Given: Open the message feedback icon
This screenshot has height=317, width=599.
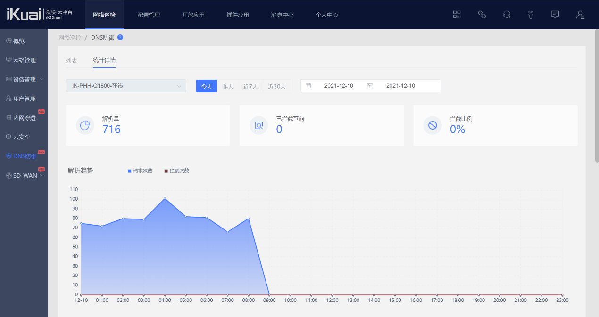Looking at the screenshot, I should point(555,15).
